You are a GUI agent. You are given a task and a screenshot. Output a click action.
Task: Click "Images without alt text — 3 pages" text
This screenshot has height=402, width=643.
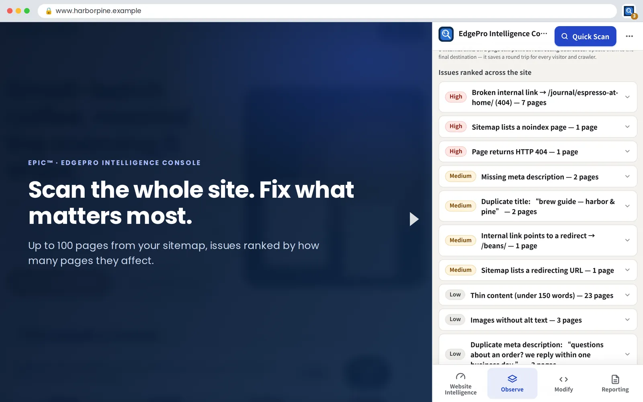pos(526,320)
